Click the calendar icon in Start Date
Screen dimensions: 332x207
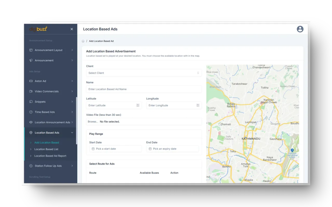pyautogui.click(x=93, y=149)
